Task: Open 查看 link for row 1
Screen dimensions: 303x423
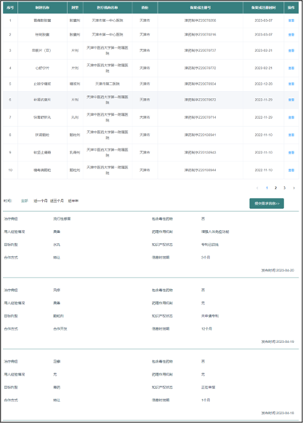Action: click(x=291, y=20)
